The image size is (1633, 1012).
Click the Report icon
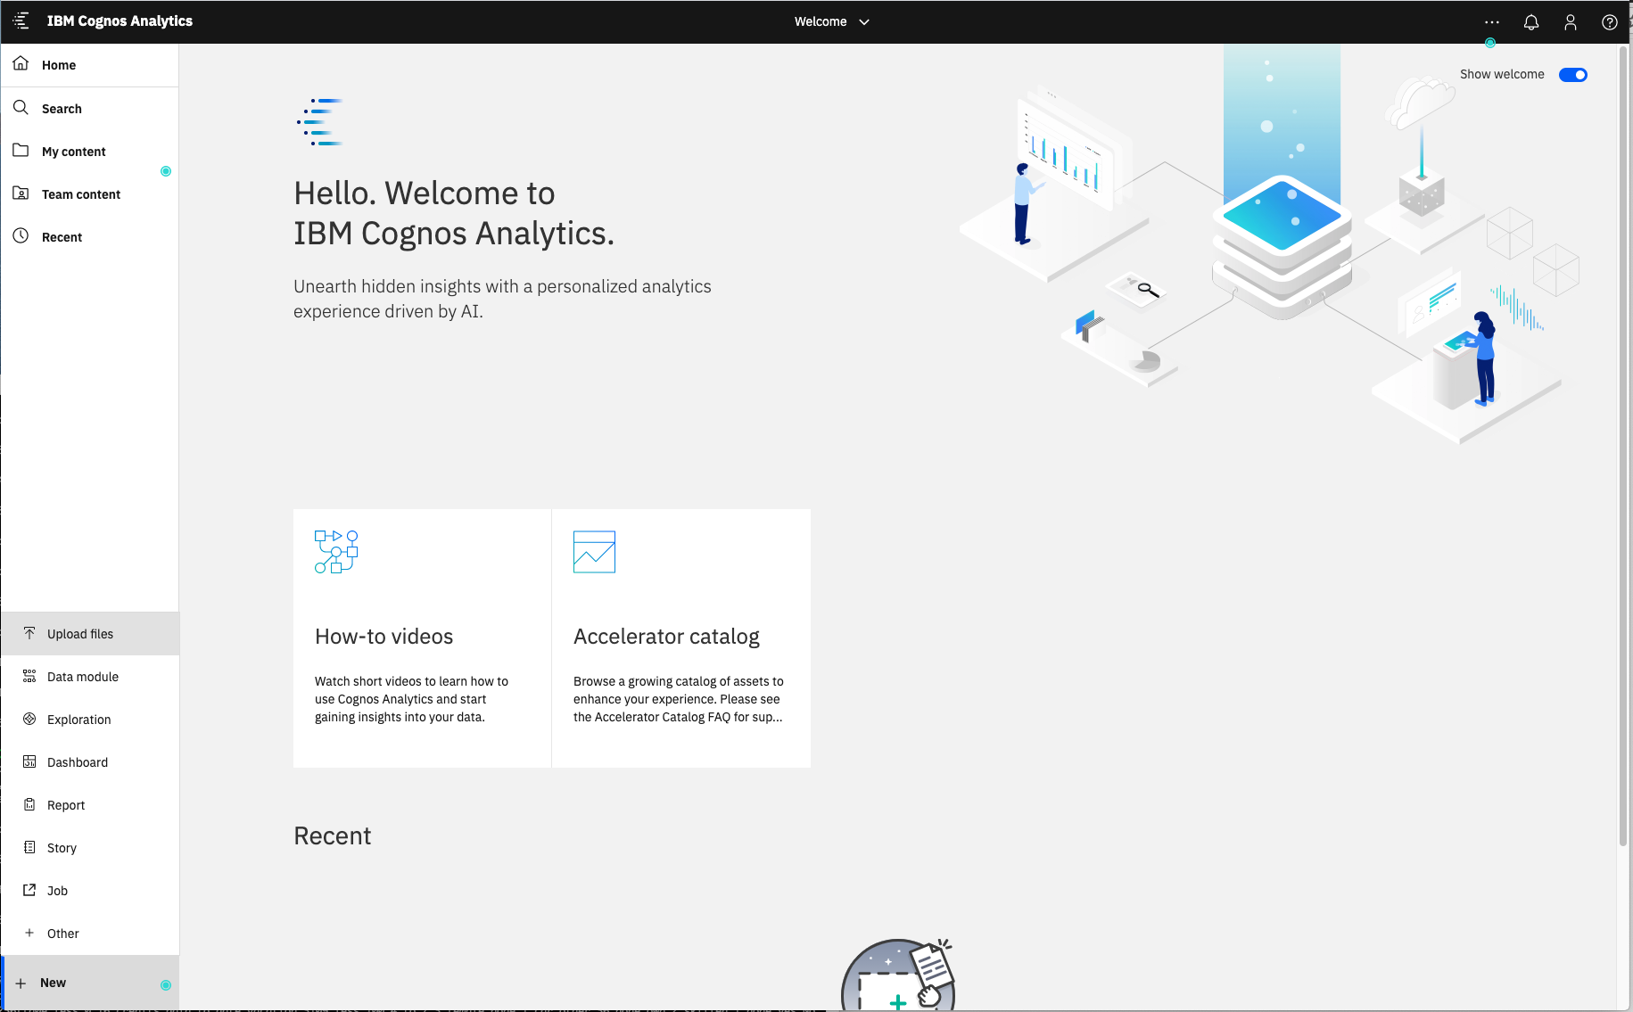click(x=29, y=804)
